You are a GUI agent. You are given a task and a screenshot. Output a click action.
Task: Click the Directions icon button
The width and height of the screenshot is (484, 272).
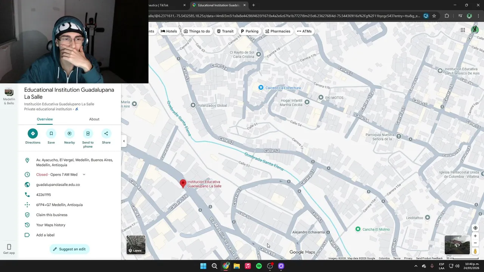tap(33, 133)
